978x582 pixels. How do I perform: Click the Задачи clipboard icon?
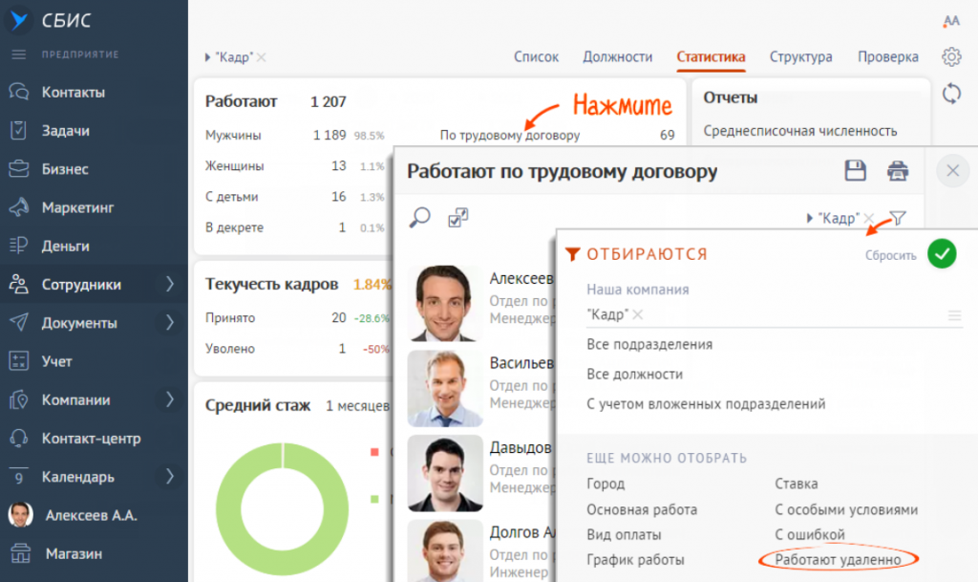click(x=19, y=130)
